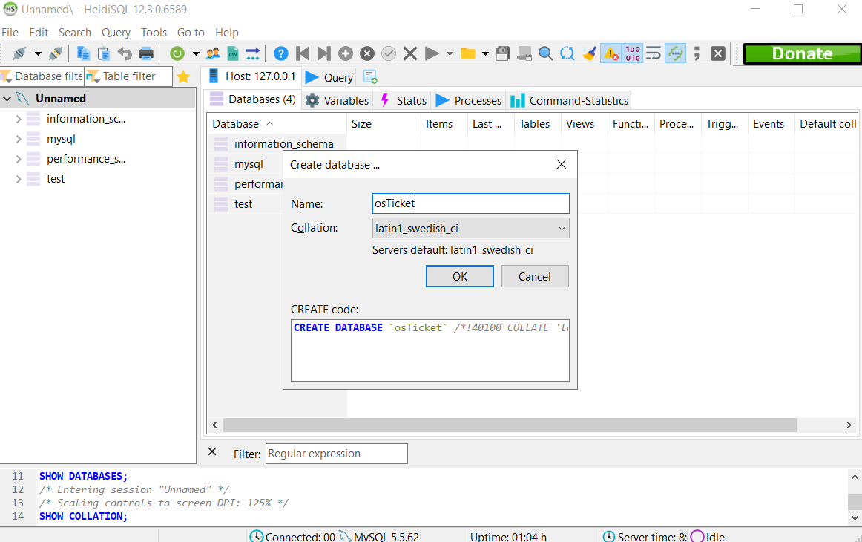The width and height of the screenshot is (862, 542).
Task: Click the Name field containing osTicket
Action: pos(470,203)
